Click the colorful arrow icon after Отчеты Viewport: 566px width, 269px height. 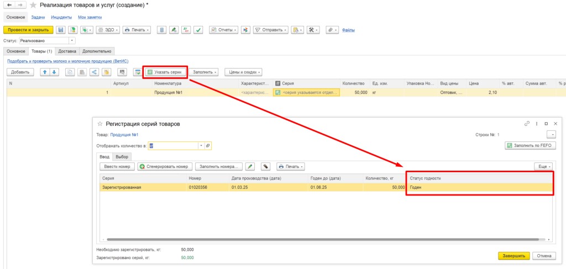tap(245, 30)
